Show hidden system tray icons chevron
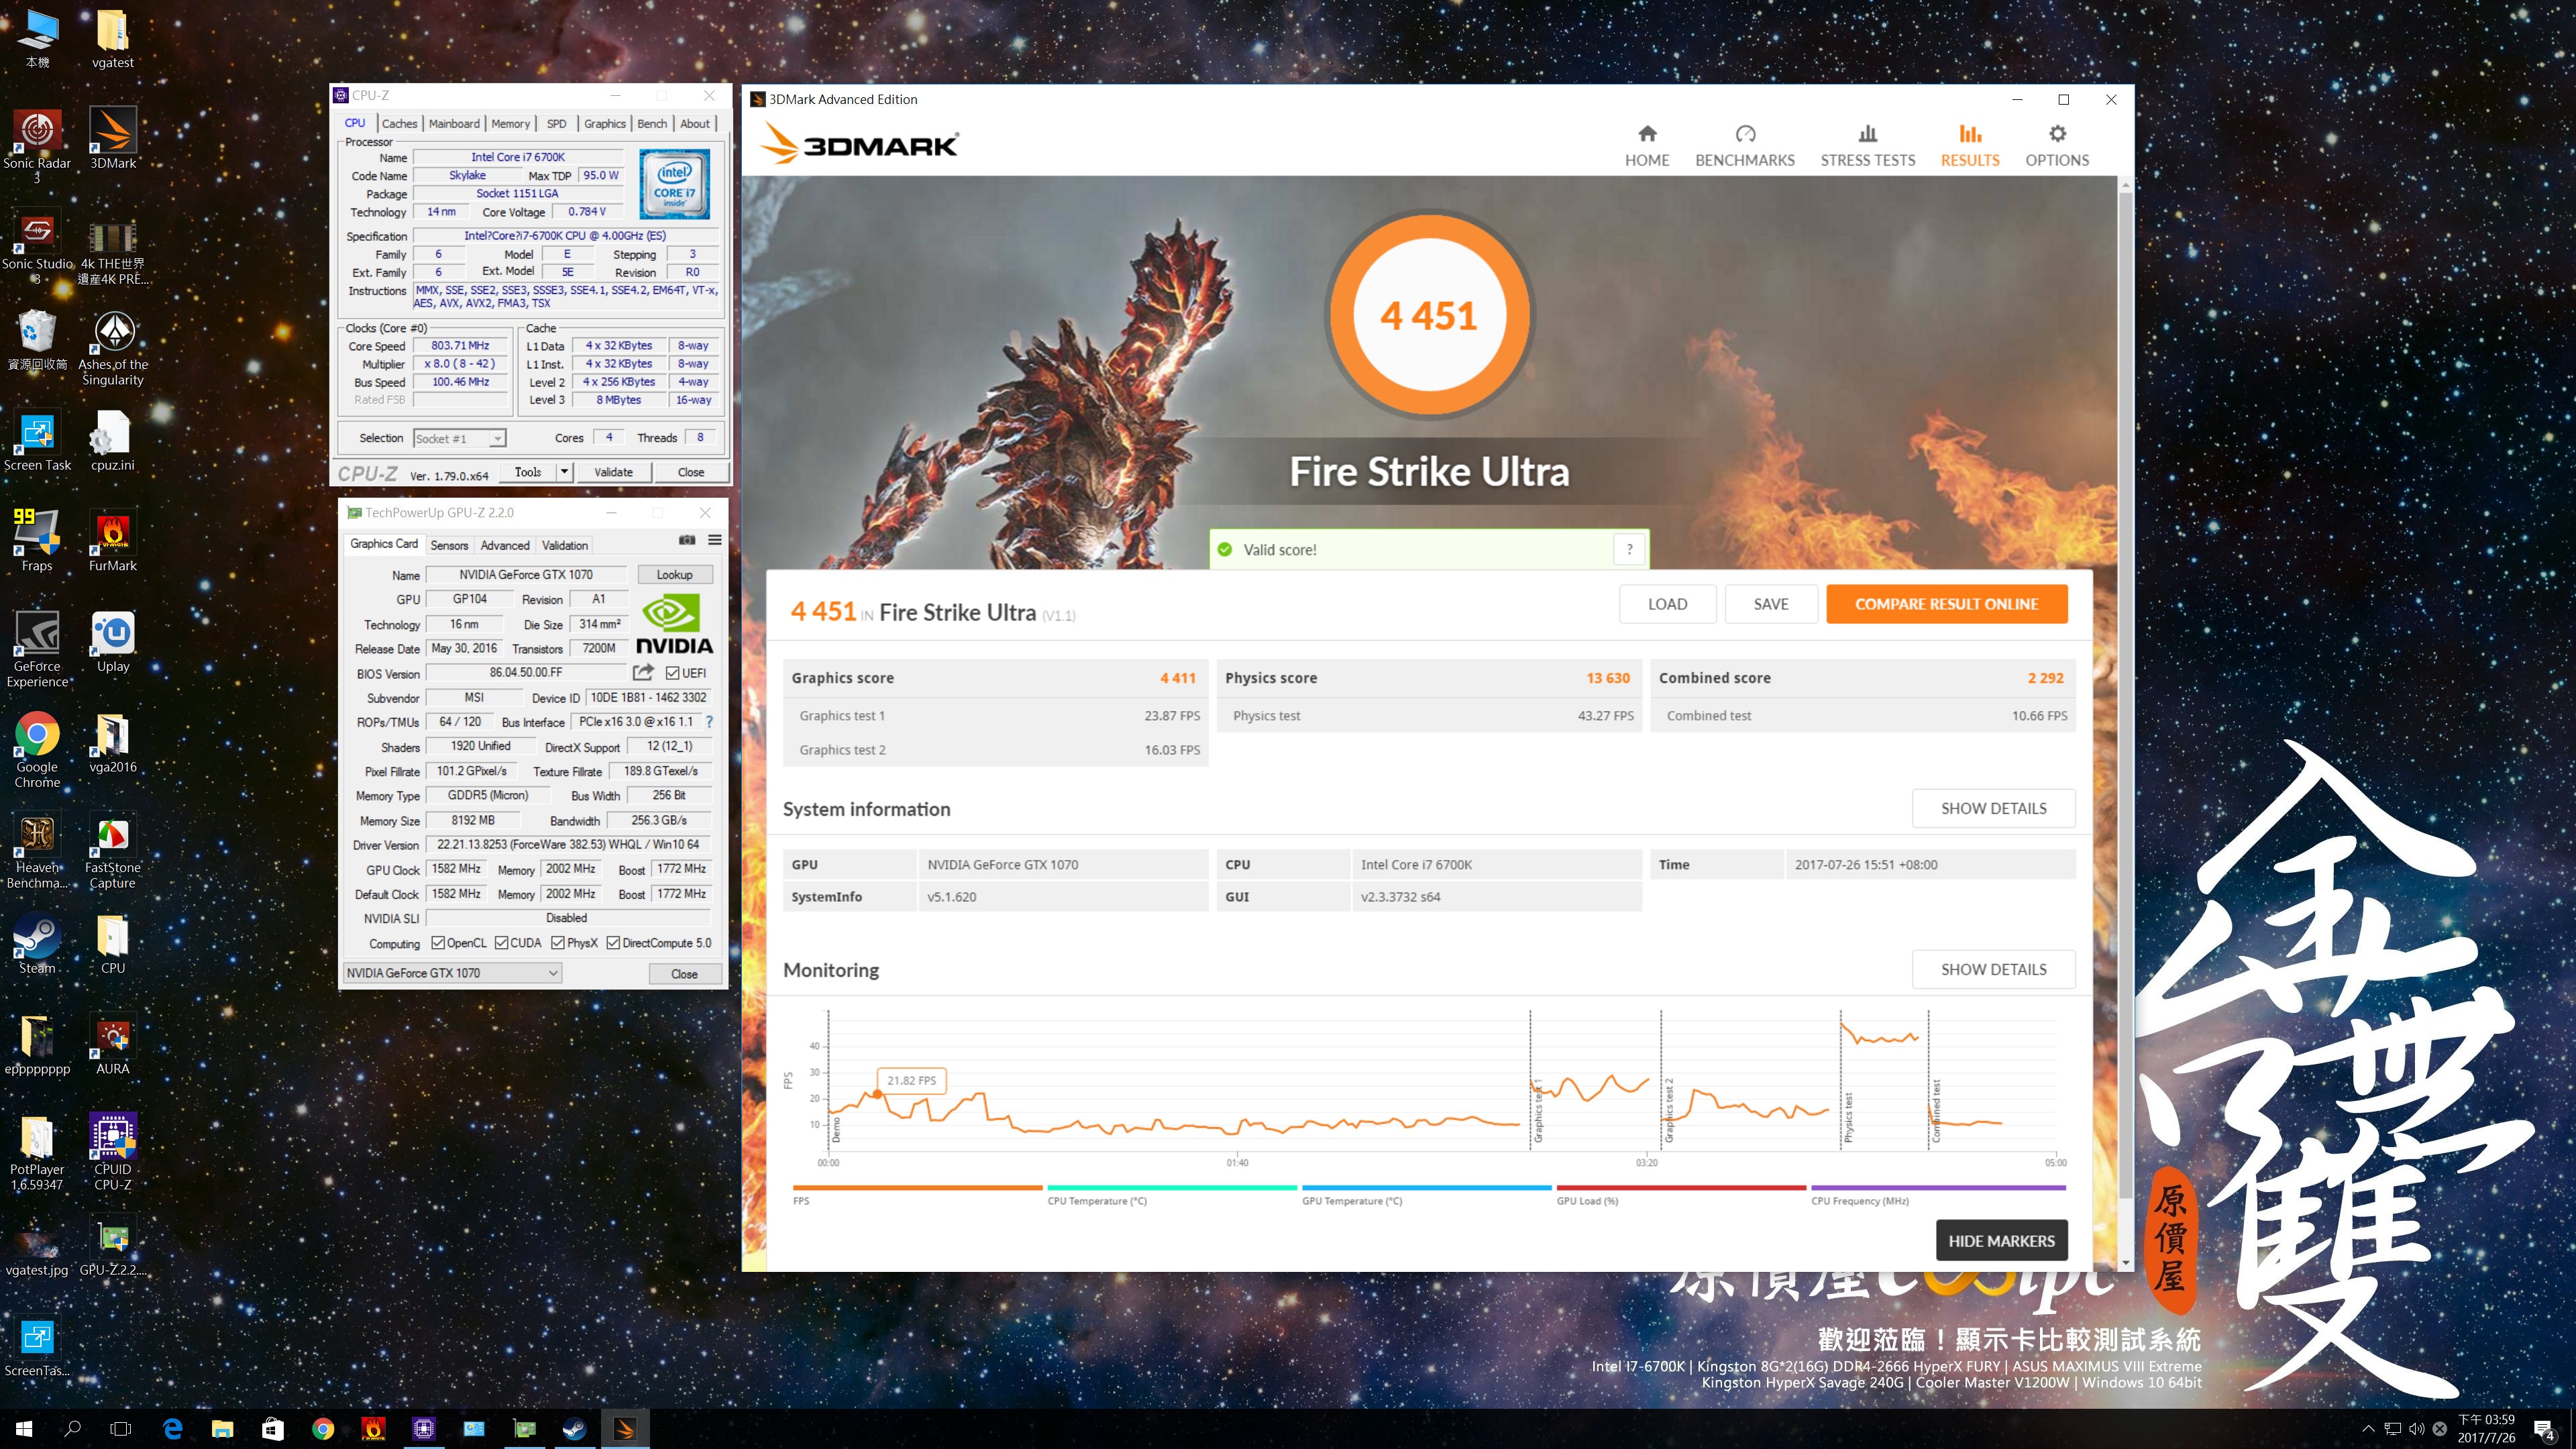The width and height of the screenshot is (2576, 1449). click(x=2367, y=1429)
